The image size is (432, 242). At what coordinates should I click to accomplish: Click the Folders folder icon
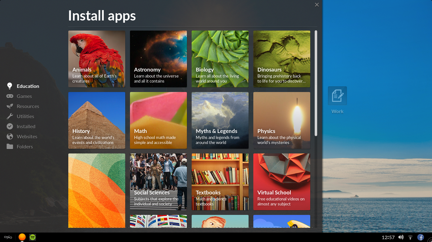coord(10,147)
